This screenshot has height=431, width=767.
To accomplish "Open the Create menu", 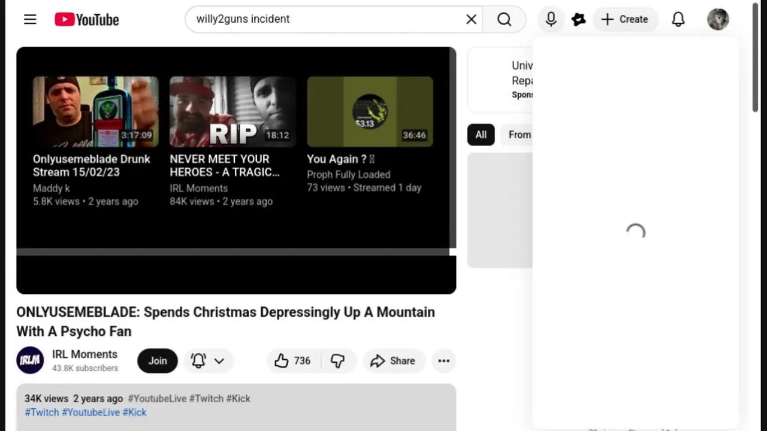I will tap(625, 19).
